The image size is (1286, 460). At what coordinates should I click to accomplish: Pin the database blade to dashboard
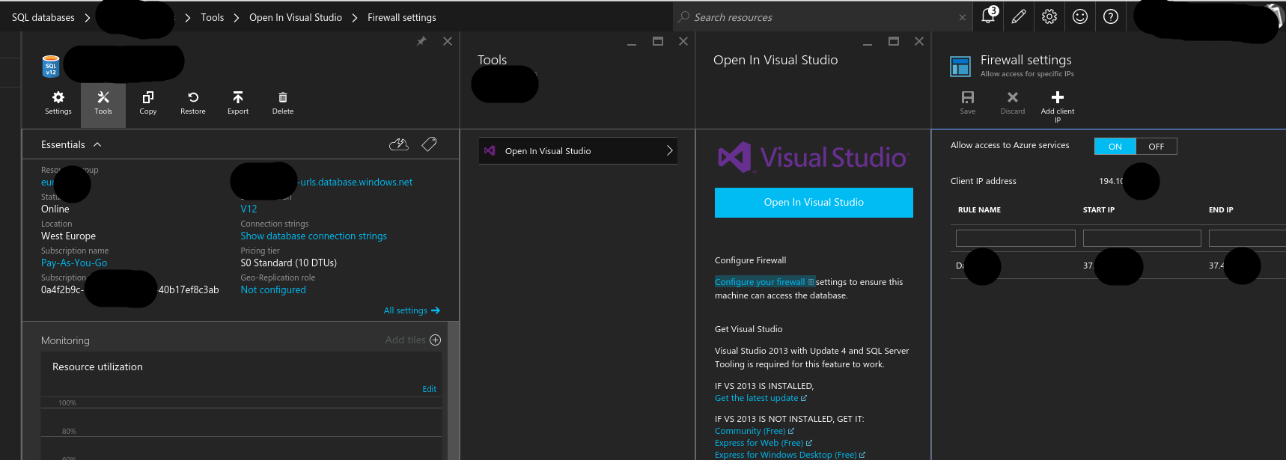tap(421, 41)
